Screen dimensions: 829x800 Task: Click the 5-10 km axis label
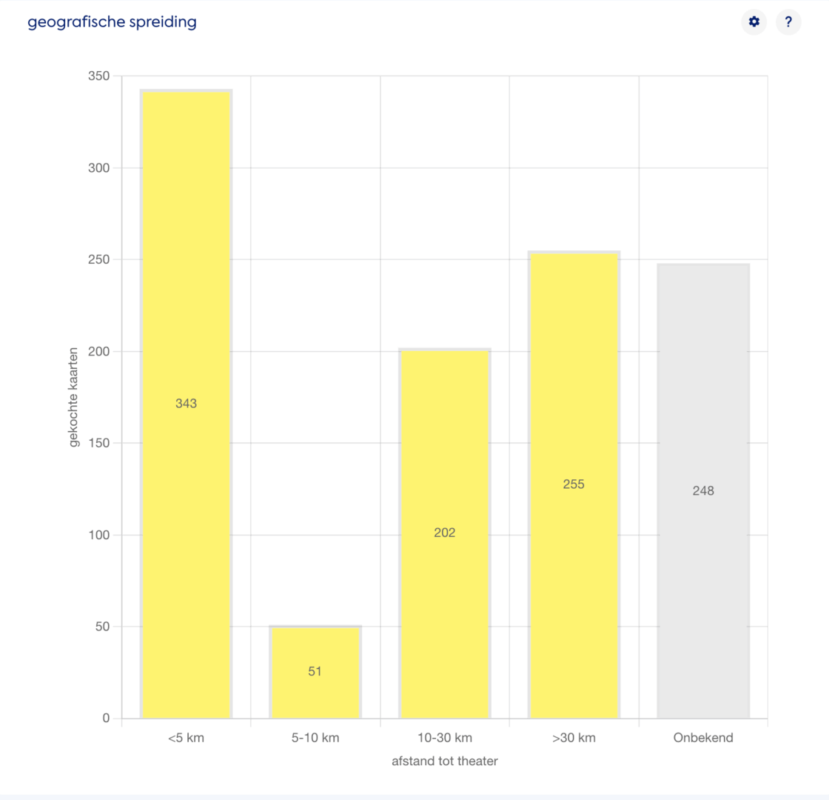tap(315, 738)
